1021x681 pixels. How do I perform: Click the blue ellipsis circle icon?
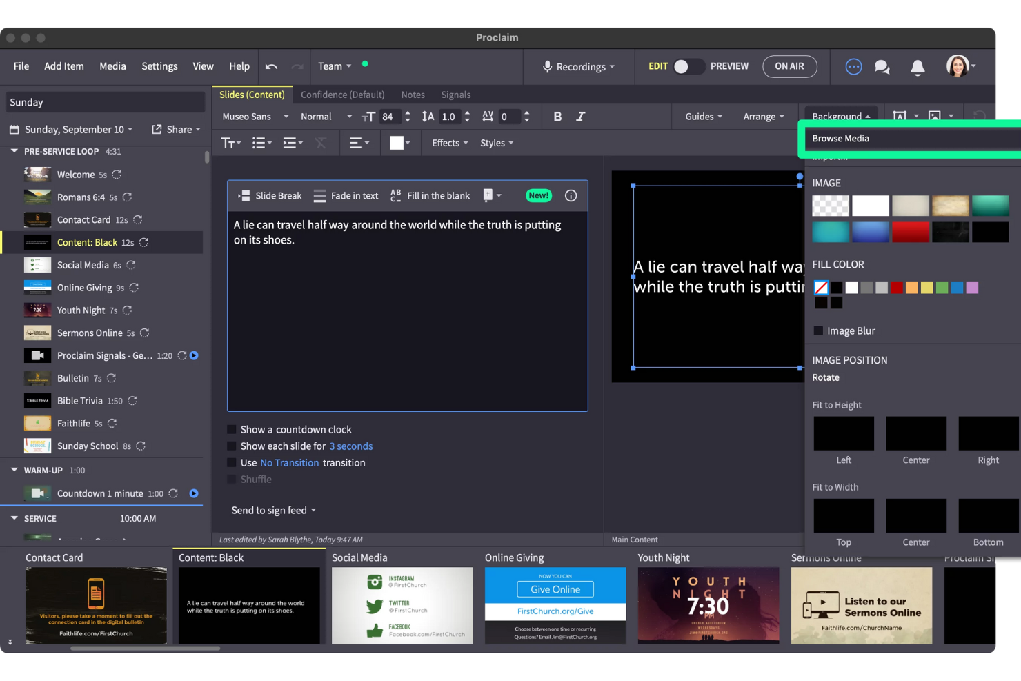(853, 67)
